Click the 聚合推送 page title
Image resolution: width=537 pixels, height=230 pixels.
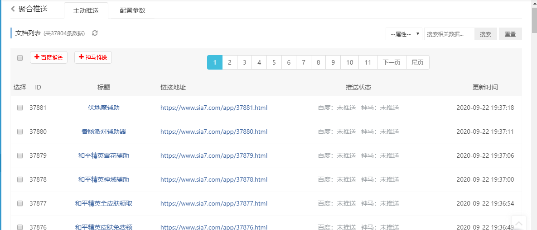pos(33,9)
